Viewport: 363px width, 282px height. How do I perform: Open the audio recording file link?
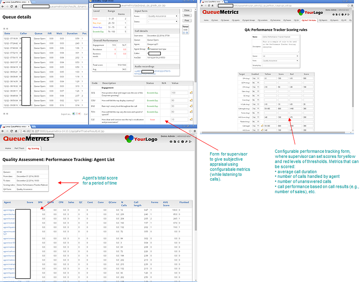(x=152, y=73)
